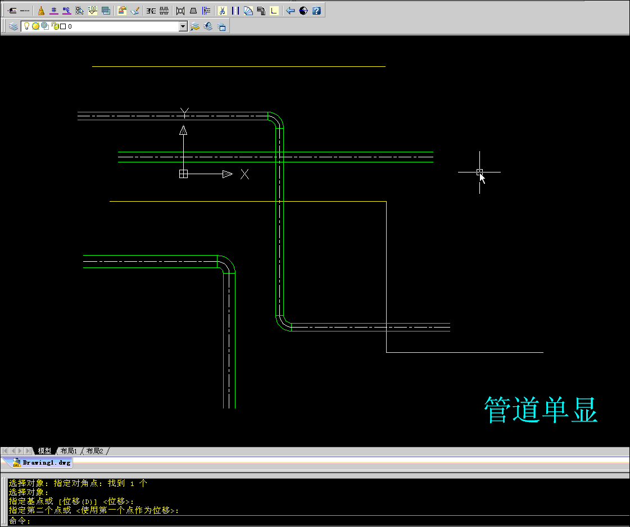Click the UCS origin square marker
Screen dimensions: 630x527
pos(183,174)
